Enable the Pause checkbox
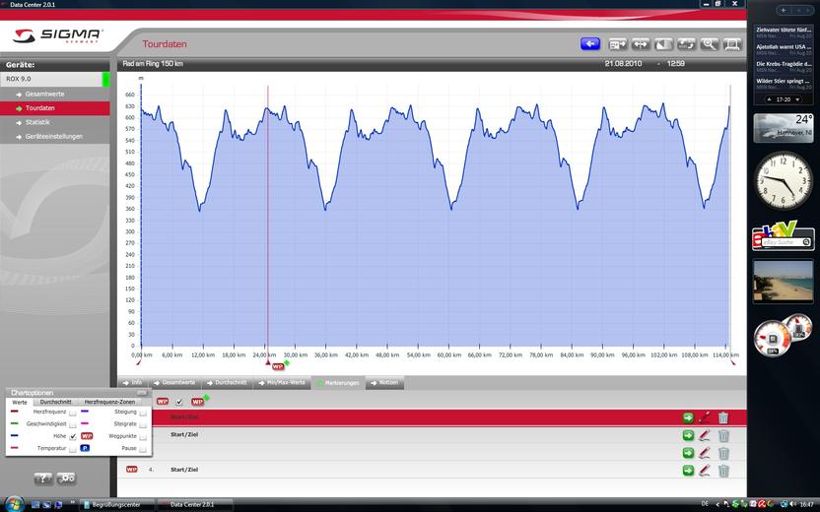 pyautogui.click(x=143, y=449)
